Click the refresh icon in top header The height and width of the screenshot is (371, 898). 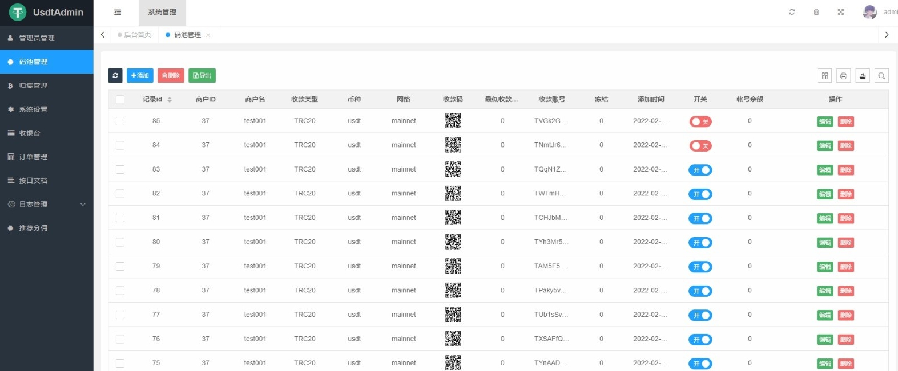(792, 12)
